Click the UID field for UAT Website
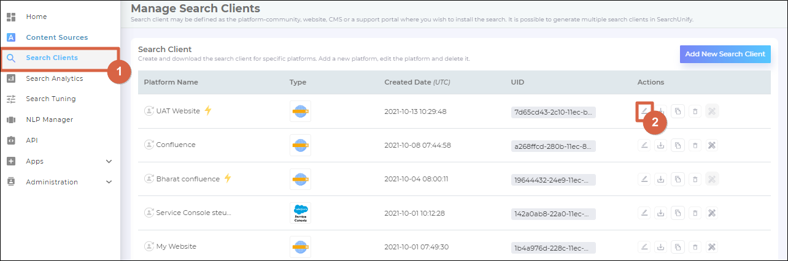 553,112
